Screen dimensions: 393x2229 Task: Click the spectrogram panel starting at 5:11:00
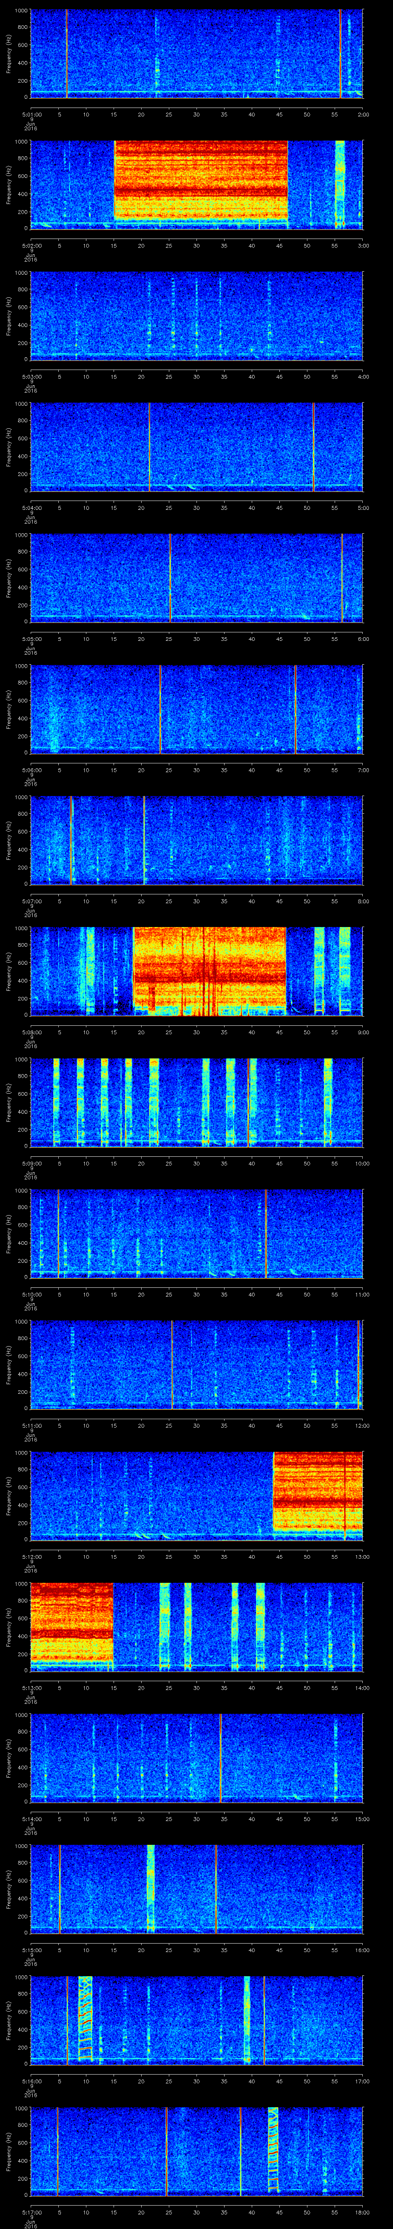[196, 1365]
